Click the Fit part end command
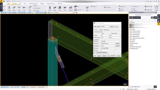 [x=135, y=6]
